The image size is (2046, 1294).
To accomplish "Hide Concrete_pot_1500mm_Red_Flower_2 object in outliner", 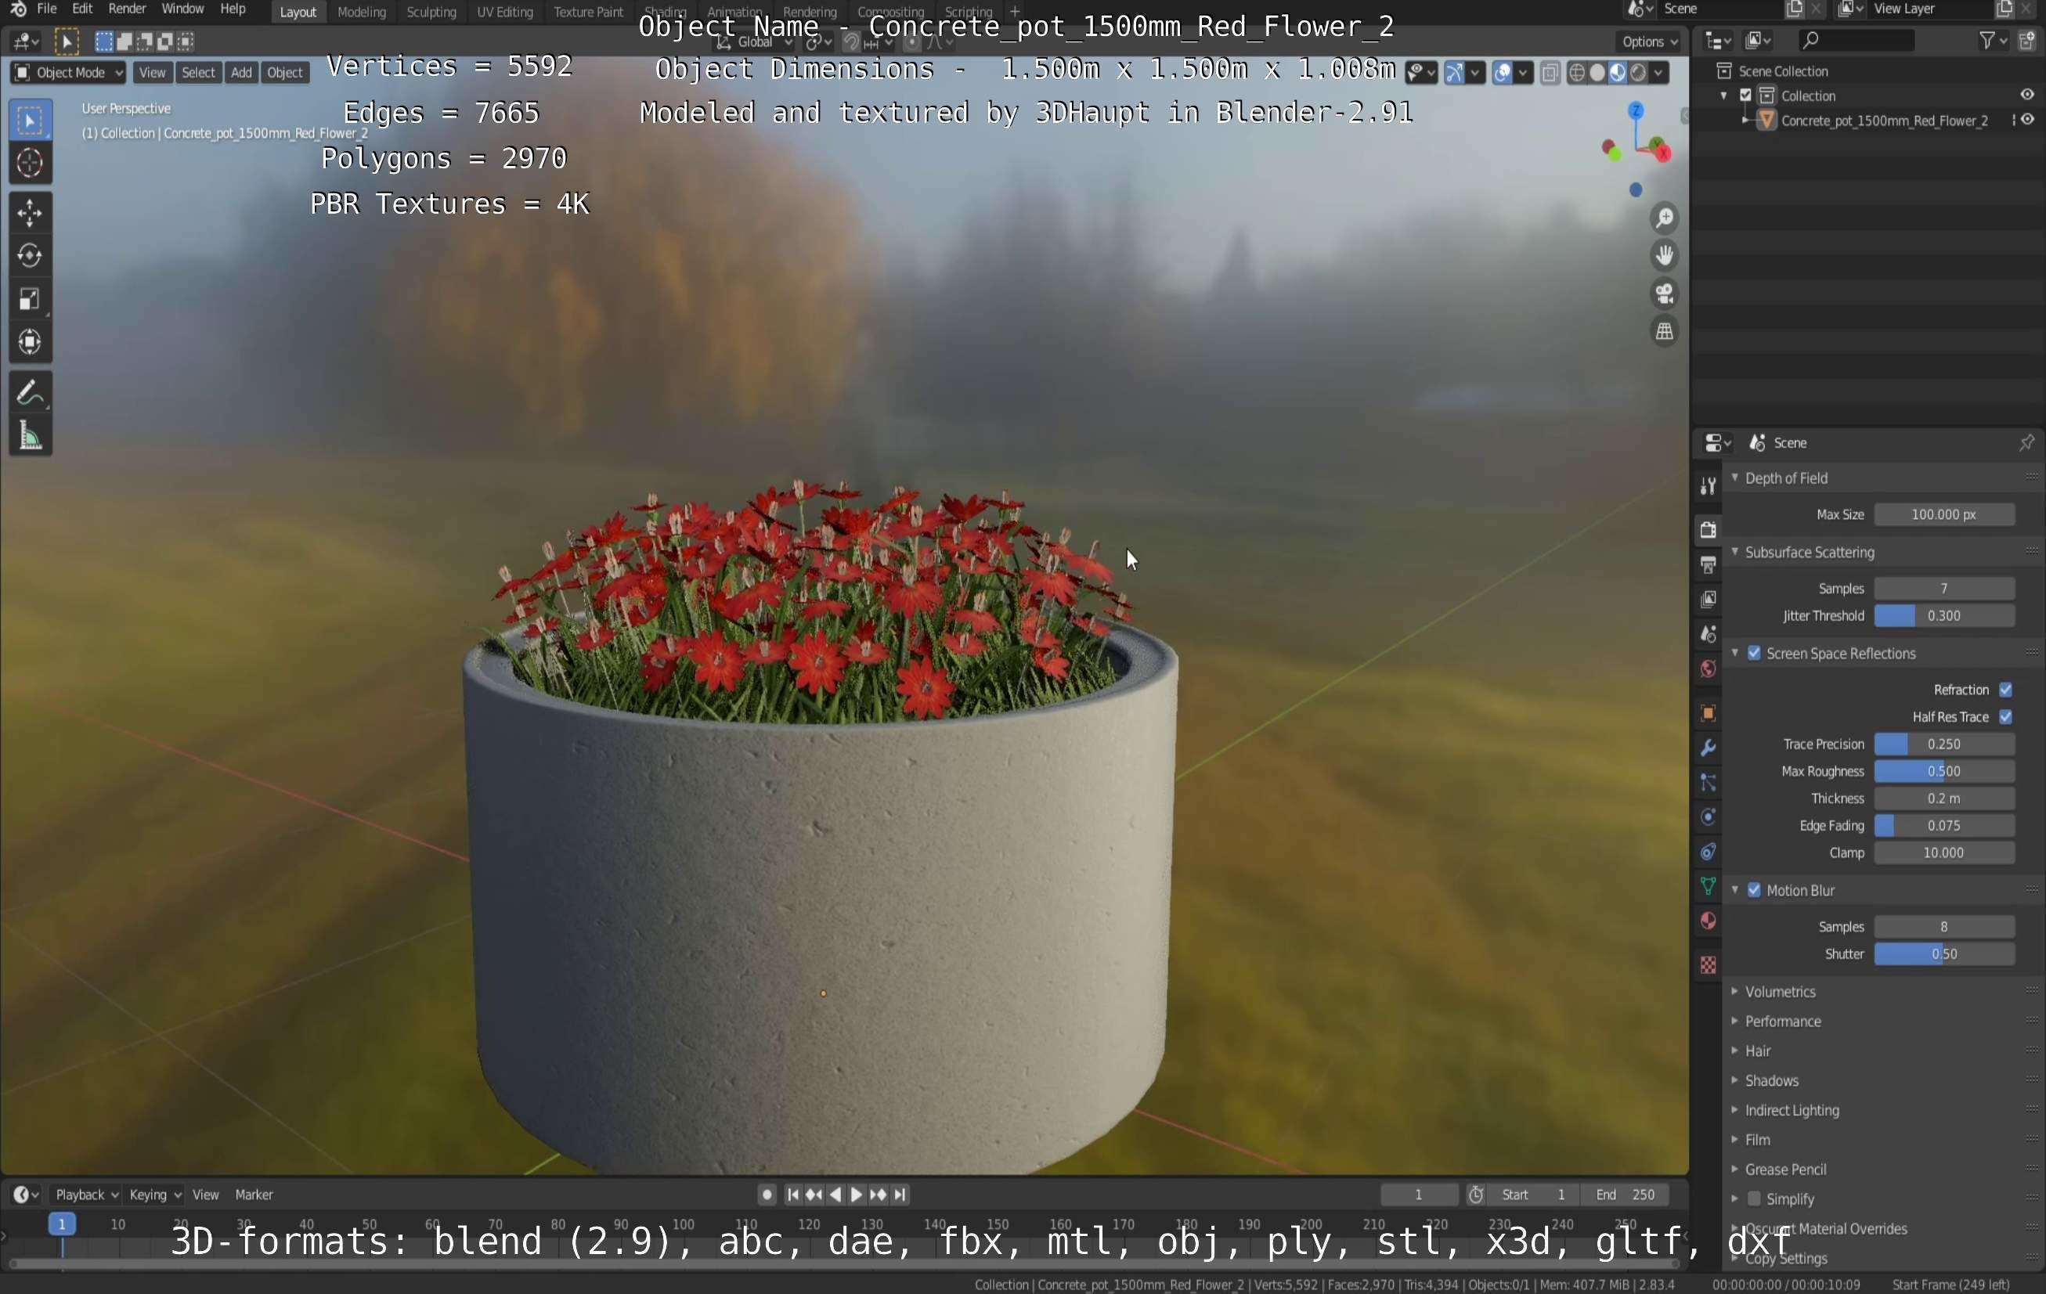I will pos(2027,120).
